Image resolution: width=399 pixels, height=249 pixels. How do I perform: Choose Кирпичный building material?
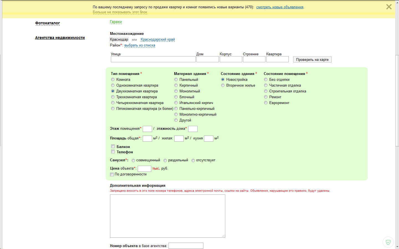pos(176,85)
